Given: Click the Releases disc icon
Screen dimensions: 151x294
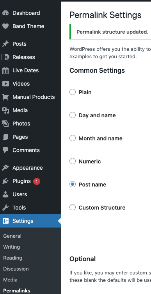Looking at the screenshot, I should pyautogui.click(x=5, y=57).
